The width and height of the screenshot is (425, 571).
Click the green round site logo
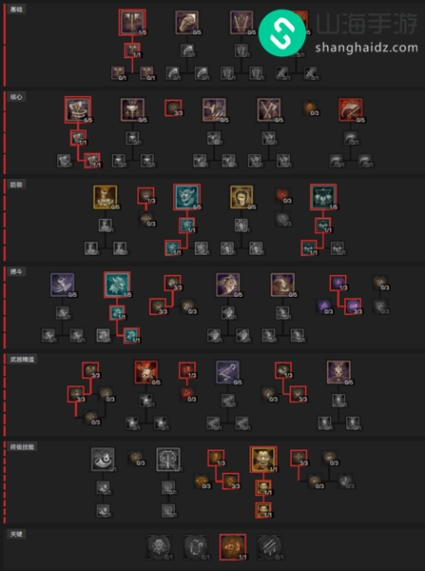(282, 32)
